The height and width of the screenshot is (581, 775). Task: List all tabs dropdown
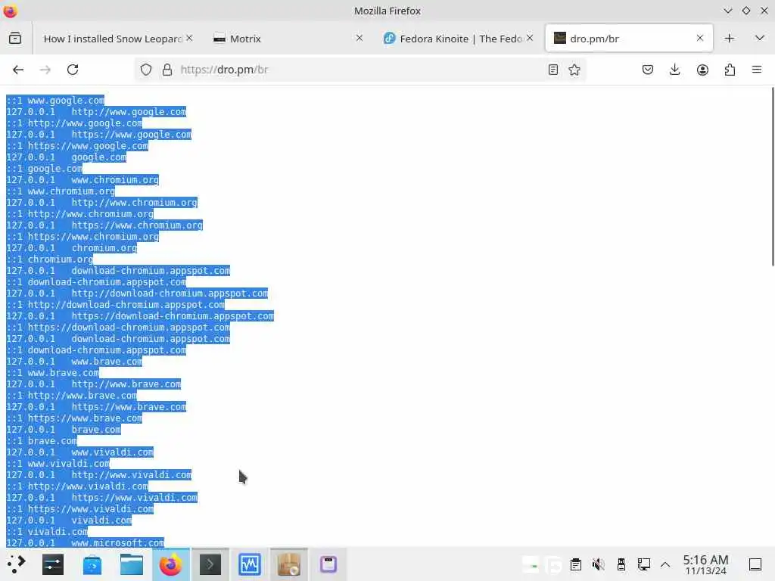click(760, 38)
